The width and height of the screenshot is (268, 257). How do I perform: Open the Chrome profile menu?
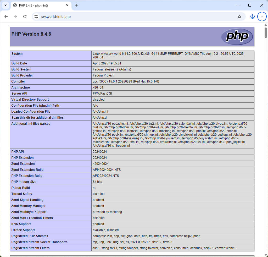[253, 17]
